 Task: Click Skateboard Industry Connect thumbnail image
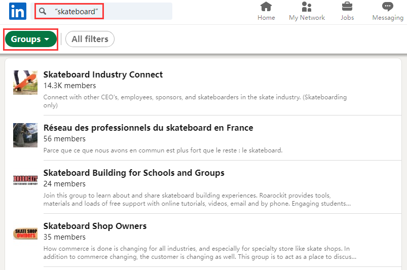25,83
